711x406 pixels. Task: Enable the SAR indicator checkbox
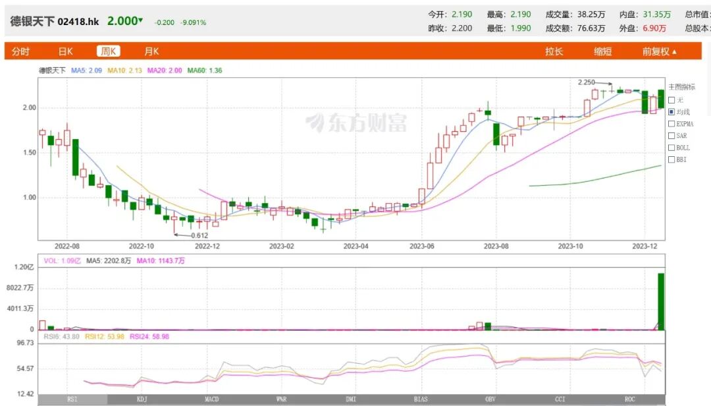[x=671, y=135]
